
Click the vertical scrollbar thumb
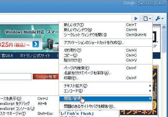point(164,41)
